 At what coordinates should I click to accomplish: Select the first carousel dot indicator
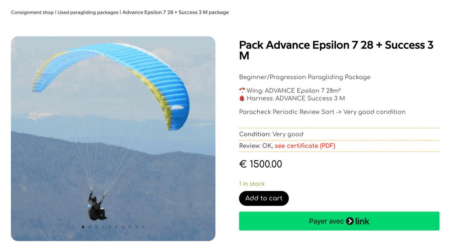(x=83, y=227)
